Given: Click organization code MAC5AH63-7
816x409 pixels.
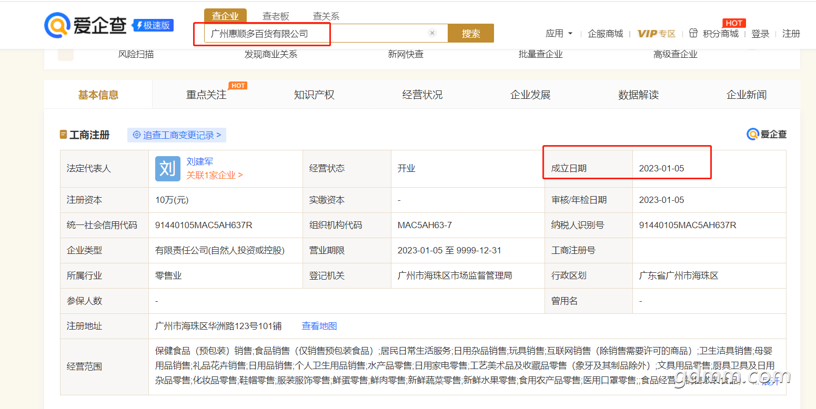Looking at the screenshot, I should coord(425,225).
